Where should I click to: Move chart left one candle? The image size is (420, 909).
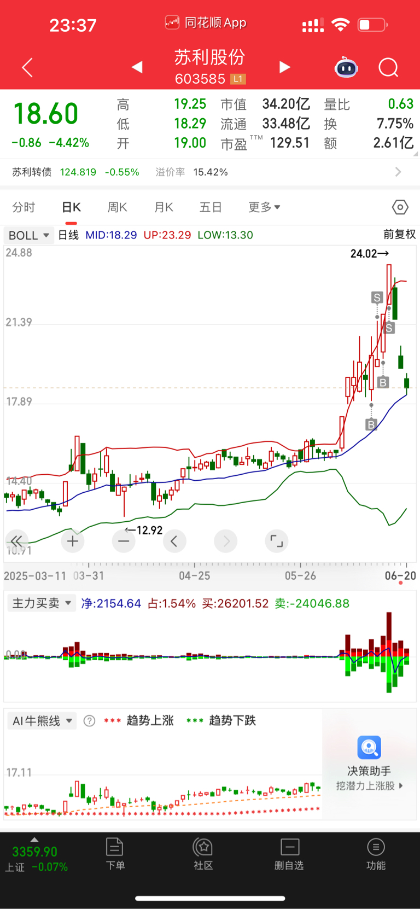[x=174, y=541]
